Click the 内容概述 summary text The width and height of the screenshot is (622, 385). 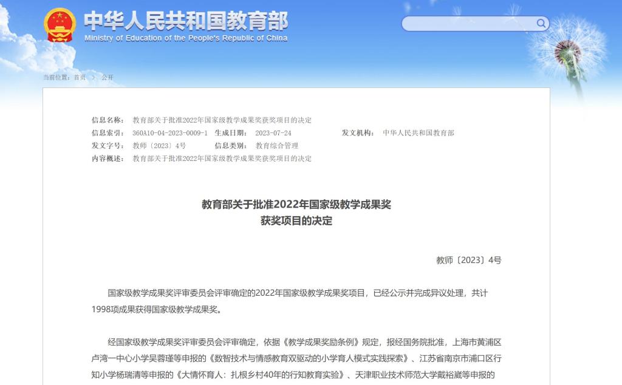[222, 158]
